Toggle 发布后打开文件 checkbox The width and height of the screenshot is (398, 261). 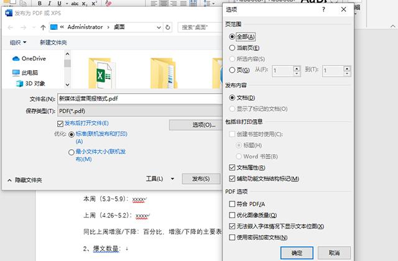point(60,124)
